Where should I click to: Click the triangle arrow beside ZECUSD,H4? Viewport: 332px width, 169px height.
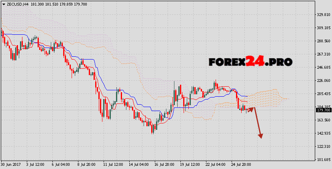[x=3, y=4]
